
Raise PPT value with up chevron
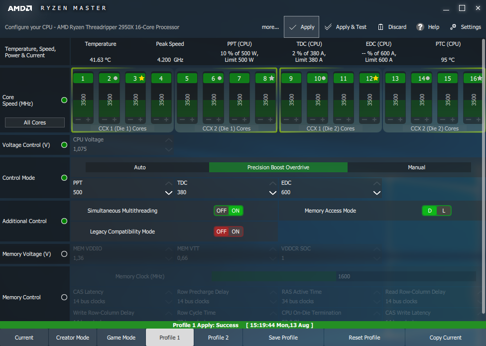tap(169, 183)
